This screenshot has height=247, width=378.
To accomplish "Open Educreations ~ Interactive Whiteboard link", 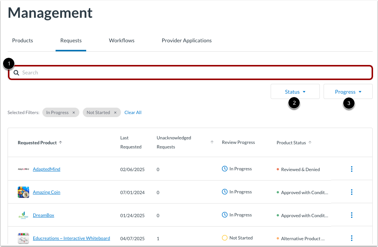I will pos(71,238).
